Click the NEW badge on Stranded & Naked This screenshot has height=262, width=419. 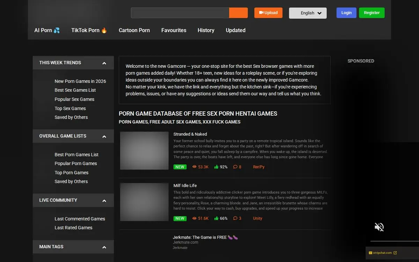[180, 167]
